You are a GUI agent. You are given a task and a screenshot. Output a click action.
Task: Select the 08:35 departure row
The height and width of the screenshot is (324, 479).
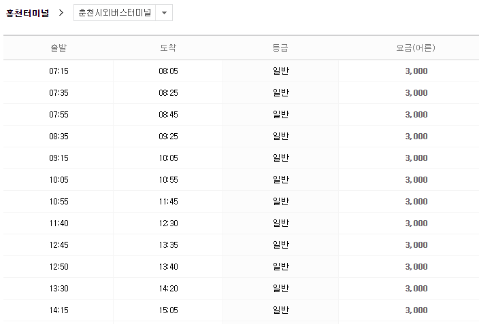pos(59,137)
